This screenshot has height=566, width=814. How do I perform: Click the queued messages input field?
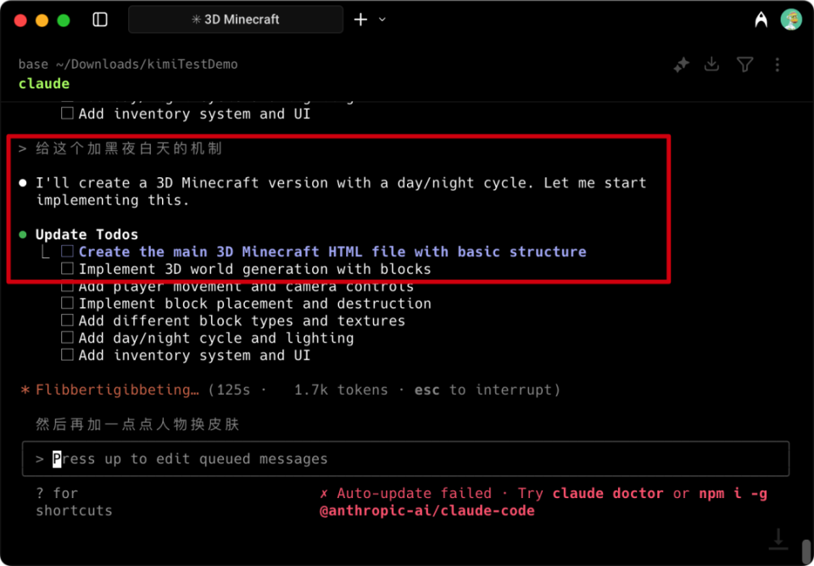pos(405,459)
